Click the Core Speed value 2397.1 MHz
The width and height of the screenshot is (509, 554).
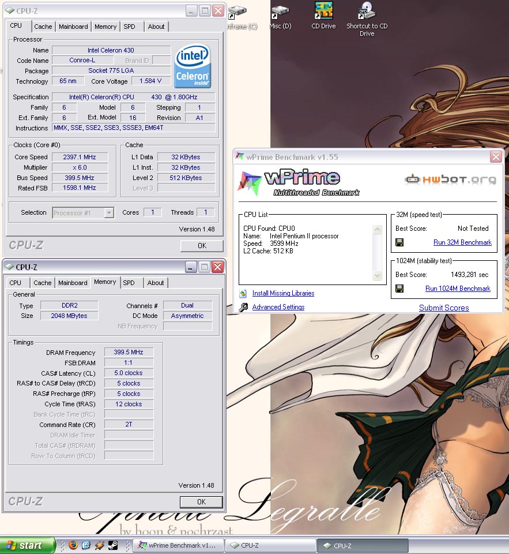80,157
